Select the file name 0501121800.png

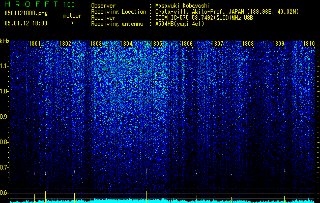(x=26, y=13)
